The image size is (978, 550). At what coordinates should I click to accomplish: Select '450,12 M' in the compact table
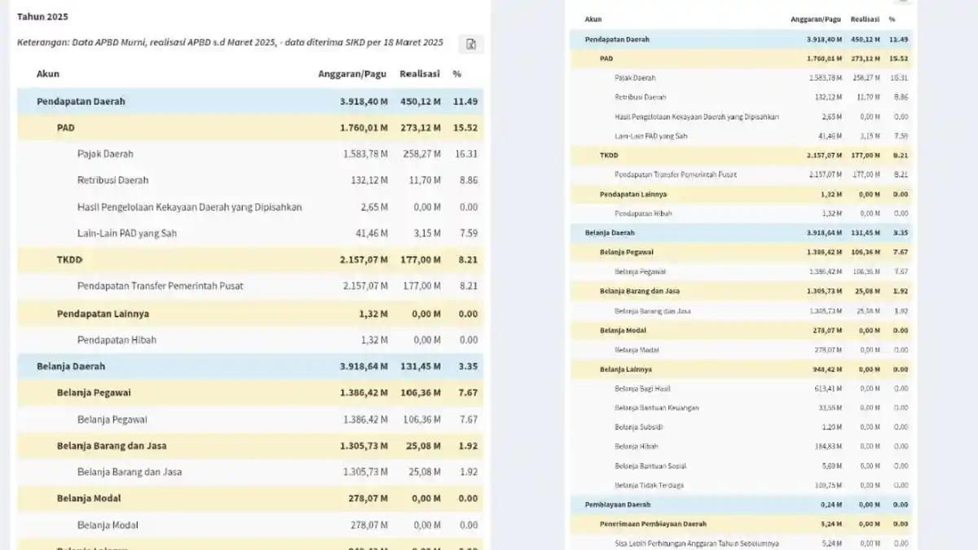(x=866, y=39)
